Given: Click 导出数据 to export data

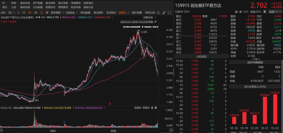Looking at the screenshot, I should [x=85, y=13].
